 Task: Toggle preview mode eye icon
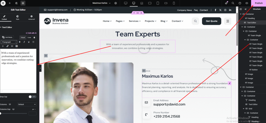(x=247, y=3)
